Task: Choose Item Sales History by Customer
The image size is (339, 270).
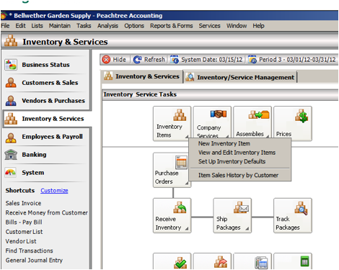Action: (240, 175)
